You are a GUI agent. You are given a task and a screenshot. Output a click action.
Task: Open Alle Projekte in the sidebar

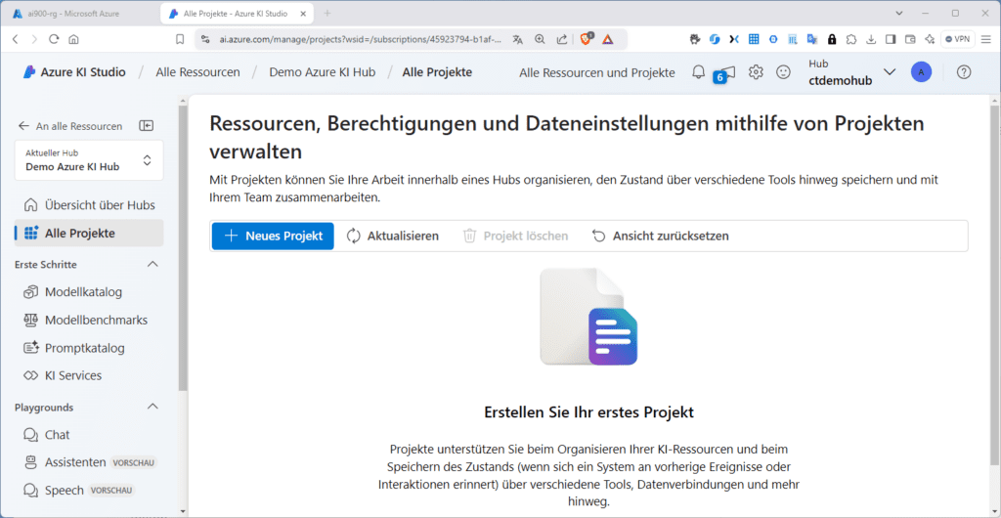89,233
